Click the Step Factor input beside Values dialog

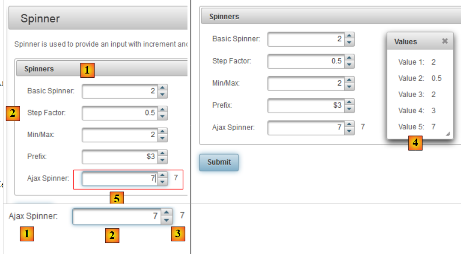306,61
